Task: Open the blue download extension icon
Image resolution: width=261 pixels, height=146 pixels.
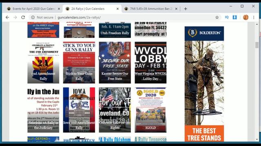Action: 235,17
